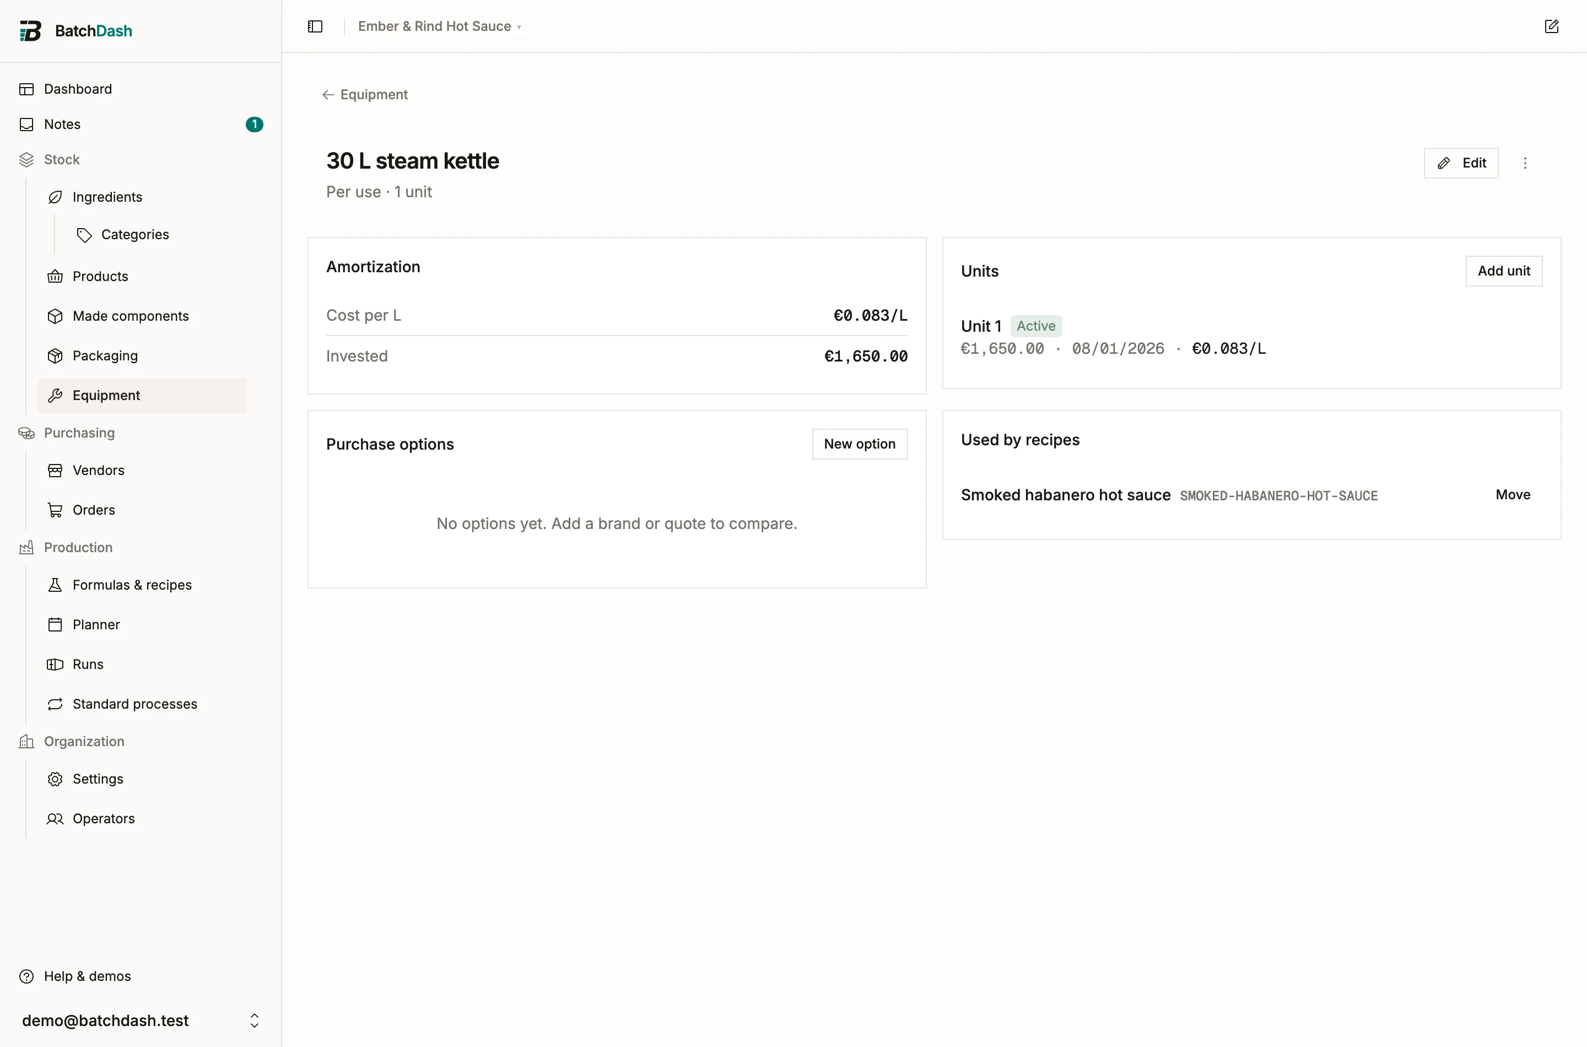Click the Equipment wrench icon
Screen dimensions: 1587x1047
point(56,395)
